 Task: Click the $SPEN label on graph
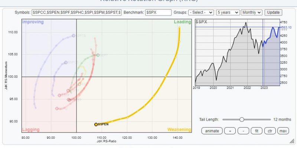[x=103, y=124]
